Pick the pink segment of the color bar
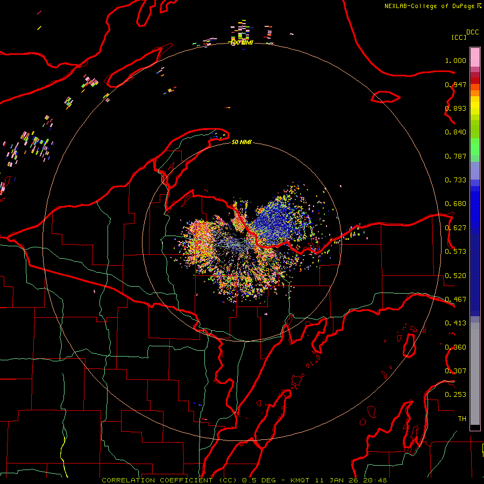 tap(475, 57)
